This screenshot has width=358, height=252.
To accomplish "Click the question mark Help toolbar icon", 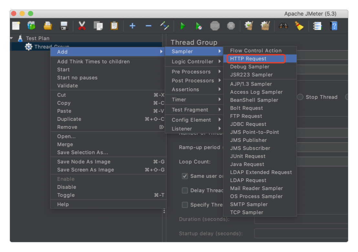I will [x=333, y=26].
